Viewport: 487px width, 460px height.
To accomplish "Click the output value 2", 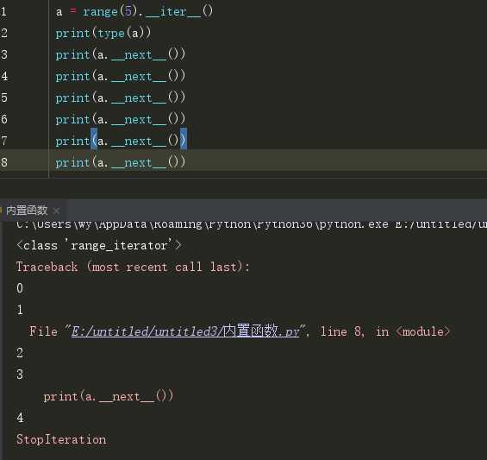I will point(20,353).
